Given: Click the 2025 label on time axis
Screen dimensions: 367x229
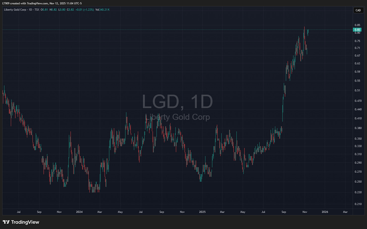Looking at the screenshot, I should pyautogui.click(x=202, y=212).
